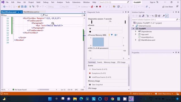Toggle keep-open pin on MainWindow.xaml tab
This screenshot has height=102, width=181.
pos(18,12)
